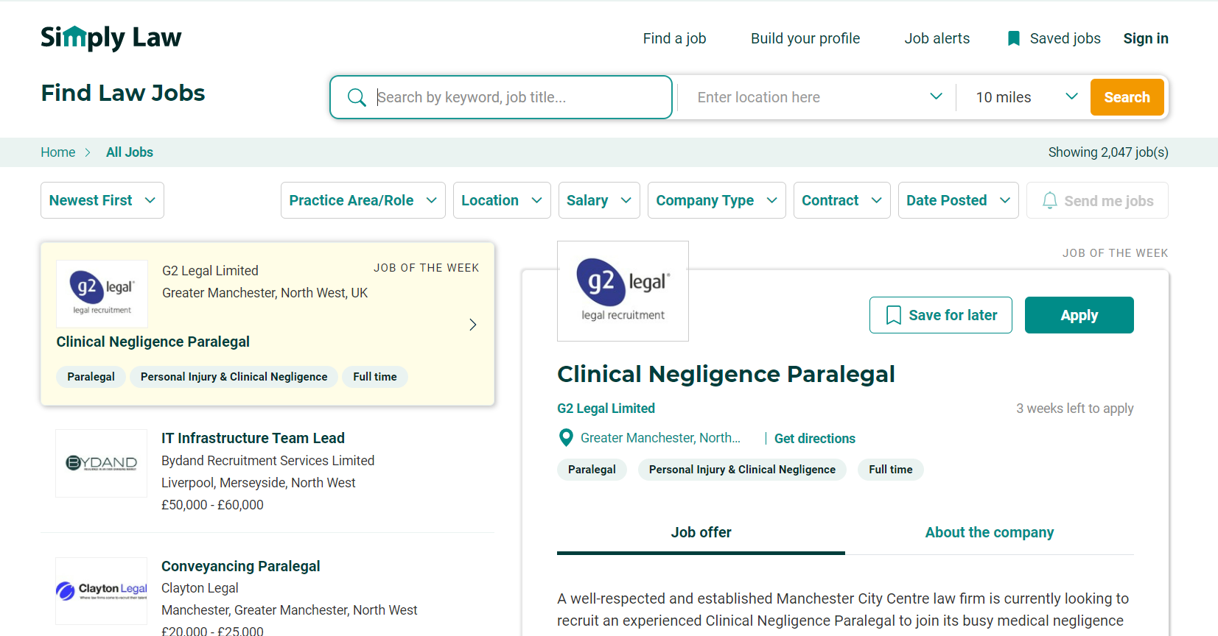Click the magnifier icon in keyword search
Screen dimensions: 1218x636
357,97
